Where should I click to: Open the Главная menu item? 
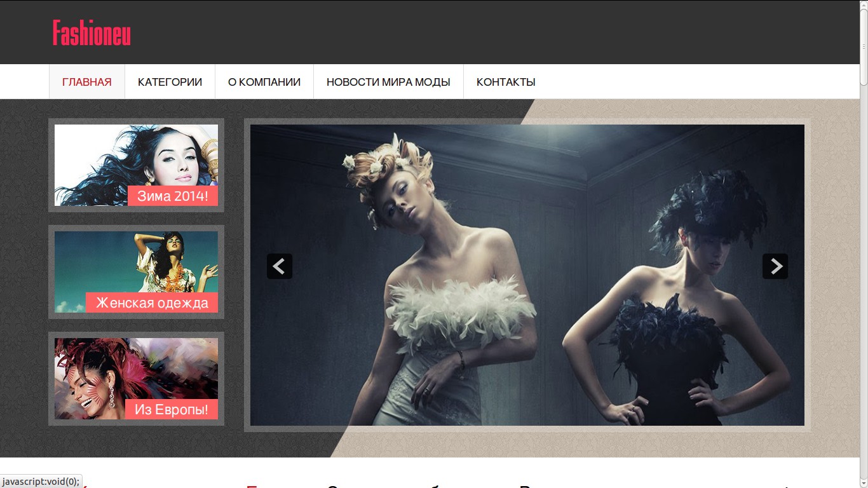87,82
